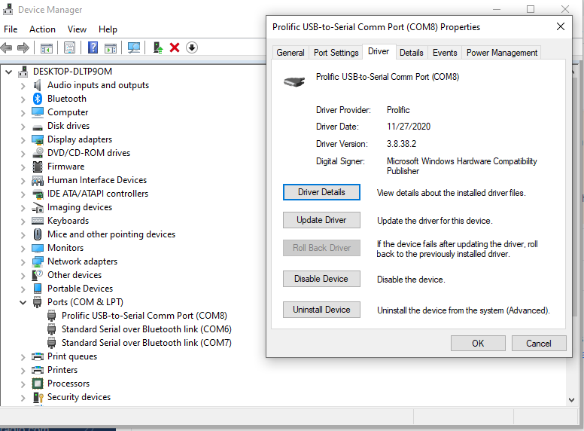584x431 pixels.
Task: Click the Network adapters icon
Action: pyautogui.click(x=38, y=261)
